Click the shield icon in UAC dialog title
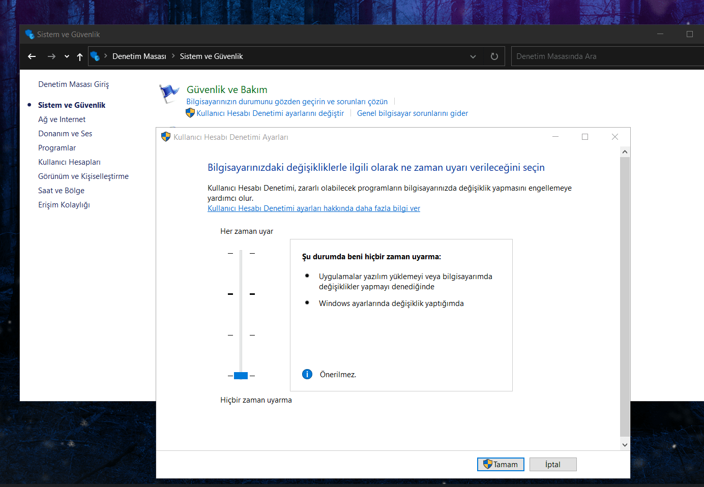 165,137
